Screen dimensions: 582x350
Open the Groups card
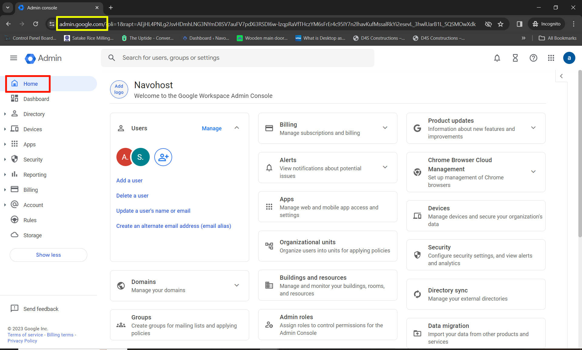[x=179, y=325]
